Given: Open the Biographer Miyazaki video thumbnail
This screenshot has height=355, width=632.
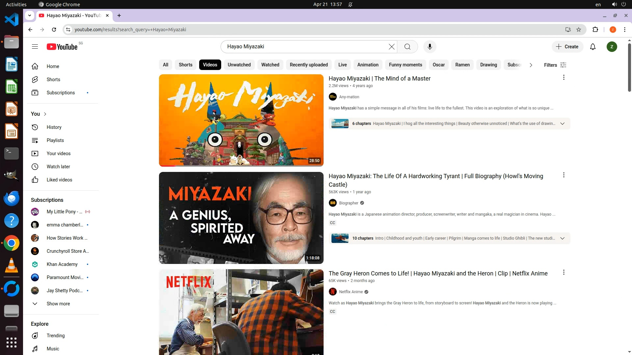Looking at the screenshot, I should pos(241,218).
